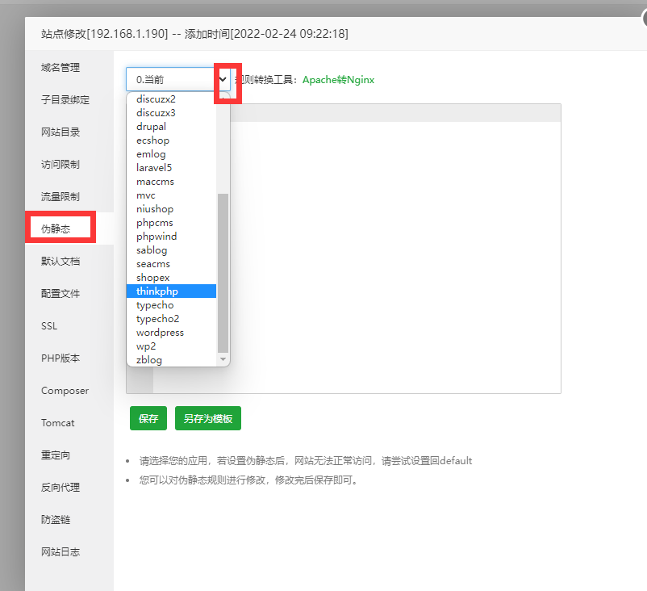
Task: Go to 重定向 tab
Action: (56, 455)
